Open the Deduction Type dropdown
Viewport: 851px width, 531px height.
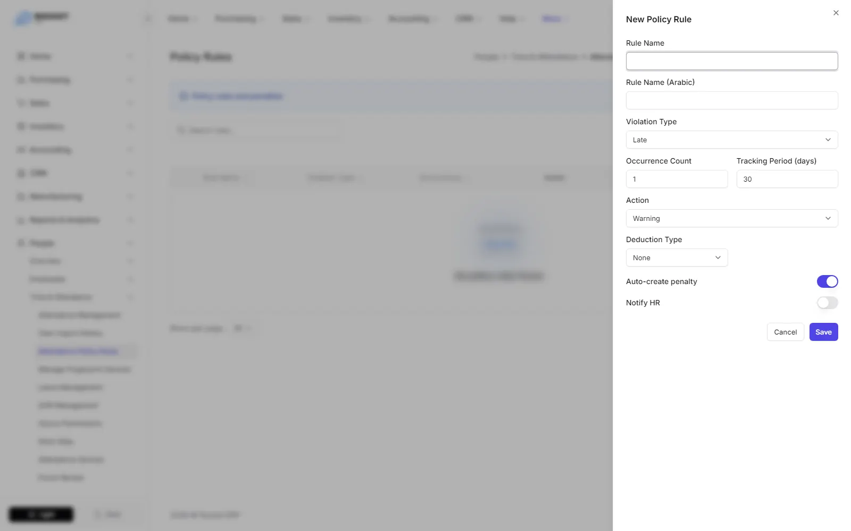pyautogui.click(x=677, y=258)
